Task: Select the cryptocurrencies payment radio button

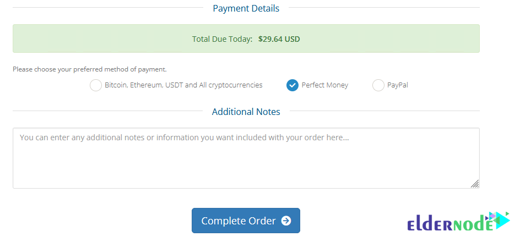Action: tap(95, 85)
